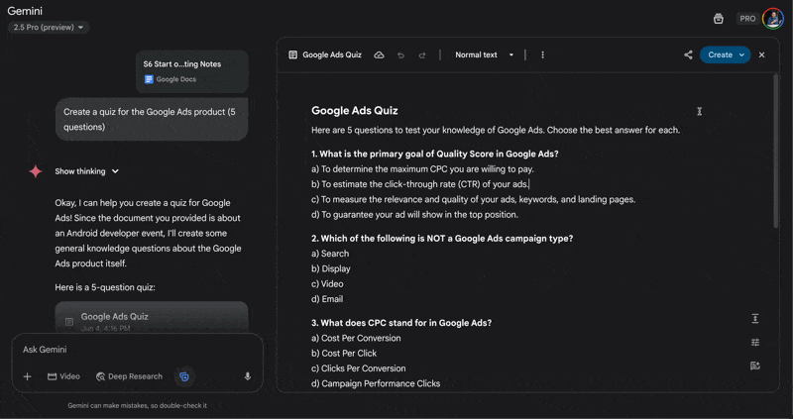
Task: Click question 2 about NOT a campaign type
Action: coord(442,239)
